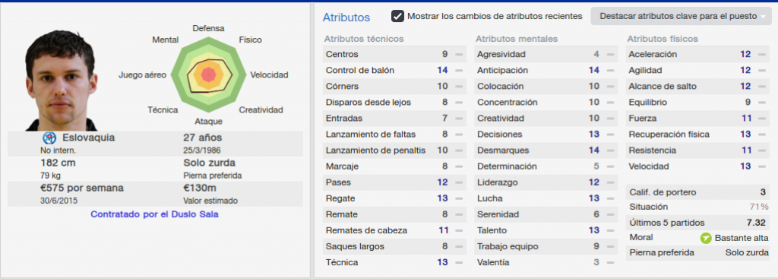778x279 pixels.
Task: Click the green morale arrow icon
Action: coord(706,238)
